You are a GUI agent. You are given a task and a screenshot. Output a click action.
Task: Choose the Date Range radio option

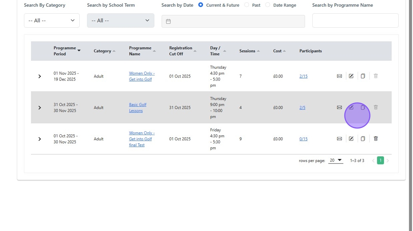[268, 5]
